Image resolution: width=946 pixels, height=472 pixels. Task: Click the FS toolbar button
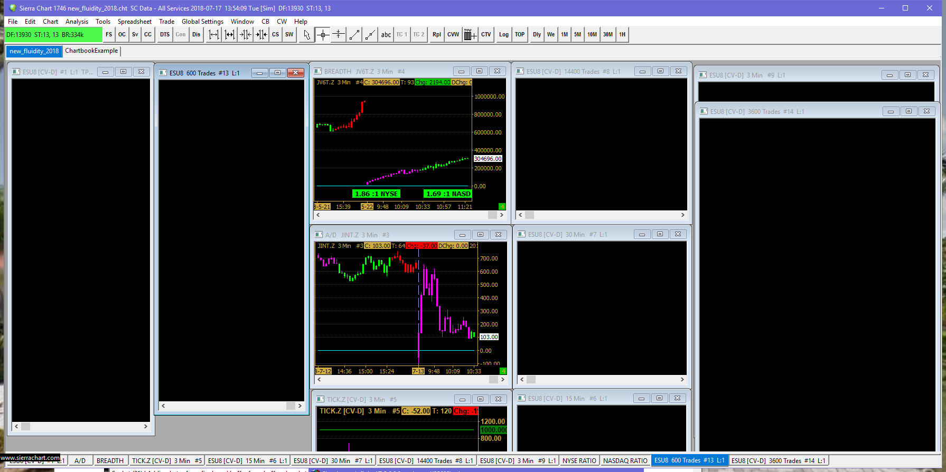(109, 35)
